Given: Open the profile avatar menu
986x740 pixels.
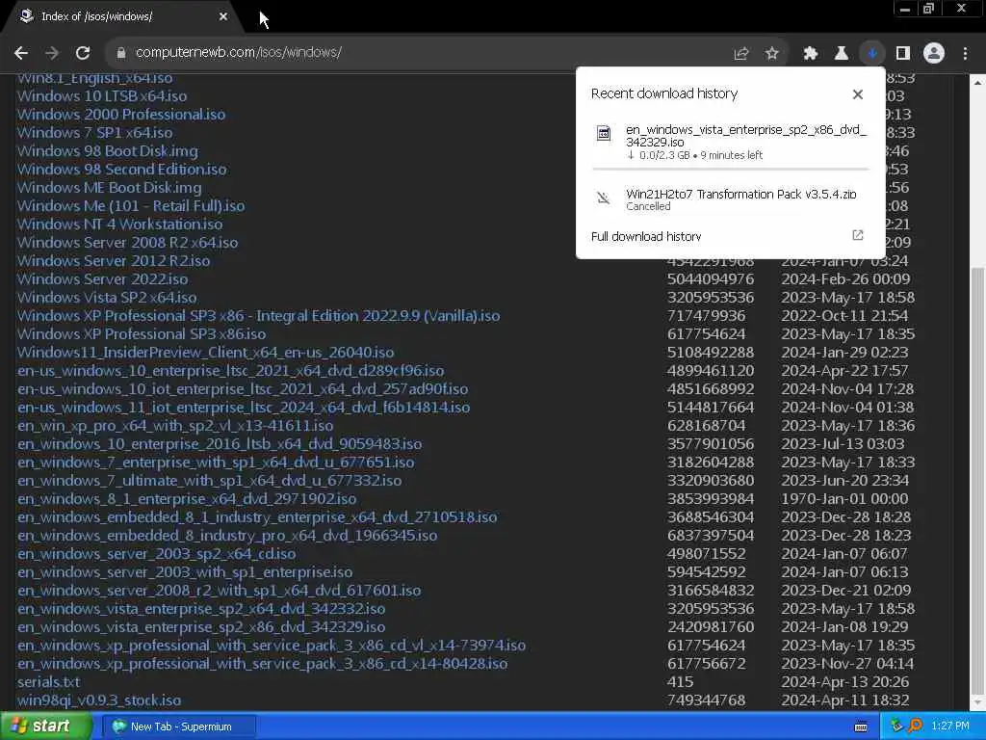Looking at the screenshot, I should (x=934, y=54).
